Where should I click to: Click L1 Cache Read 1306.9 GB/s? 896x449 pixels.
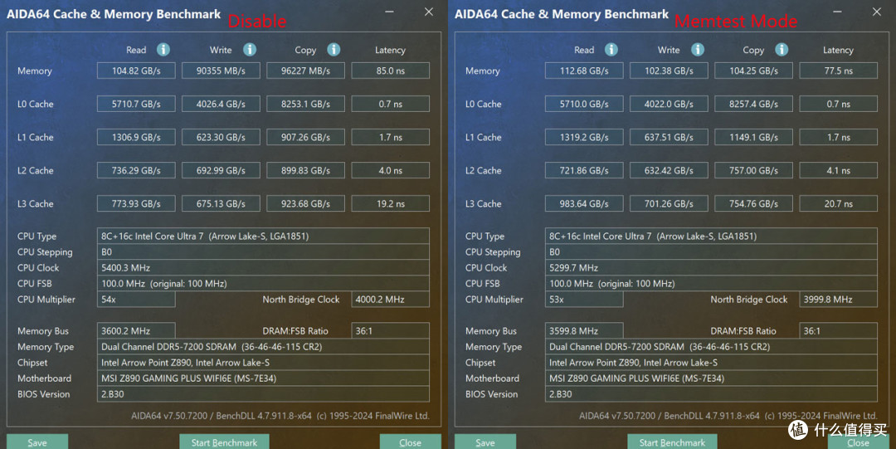136,137
